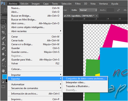Open the Vista menu
Image resolution: width=128 pixels, height=101 pixels.
coord(93,4)
